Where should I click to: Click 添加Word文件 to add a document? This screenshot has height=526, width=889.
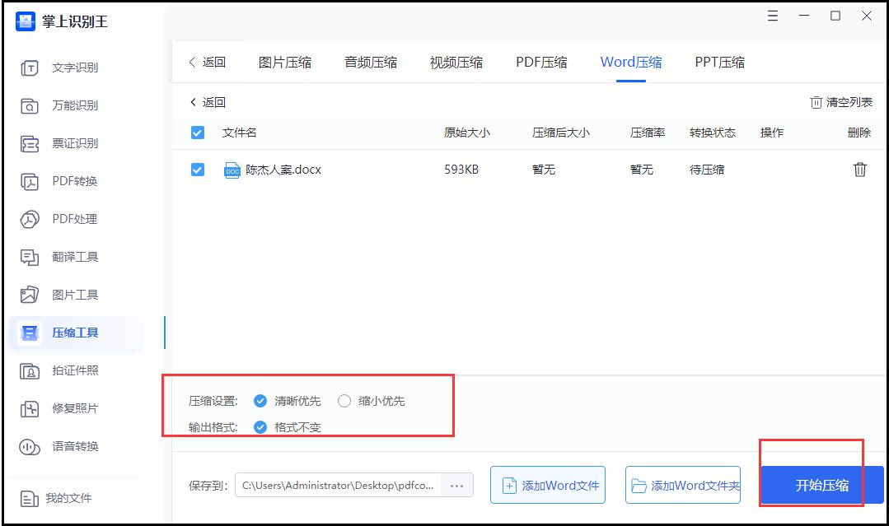point(547,485)
